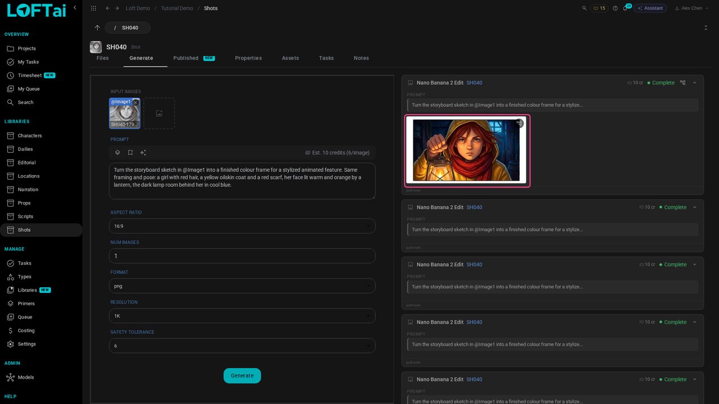Select the generated colour frame thumbnail
This screenshot has width=719, height=404.
click(466, 150)
